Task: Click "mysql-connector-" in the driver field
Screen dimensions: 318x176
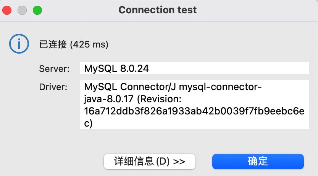Action: tap(220, 87)
